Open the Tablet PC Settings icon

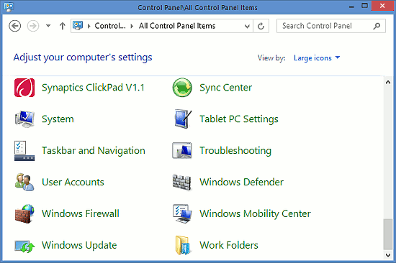pyautogui.click(x=182, y=119)
